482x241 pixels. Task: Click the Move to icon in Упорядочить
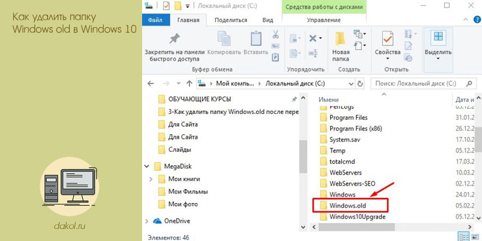tap(294, 39)
